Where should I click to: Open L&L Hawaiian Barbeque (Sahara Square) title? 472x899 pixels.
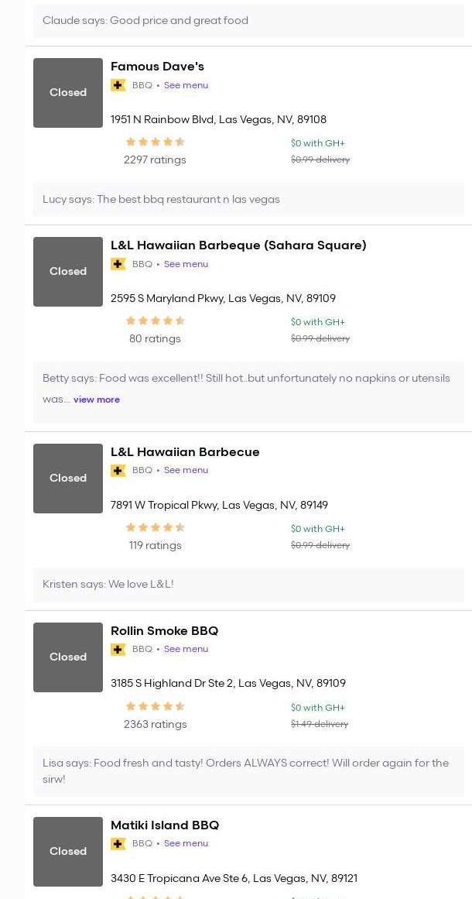(238, 245)
